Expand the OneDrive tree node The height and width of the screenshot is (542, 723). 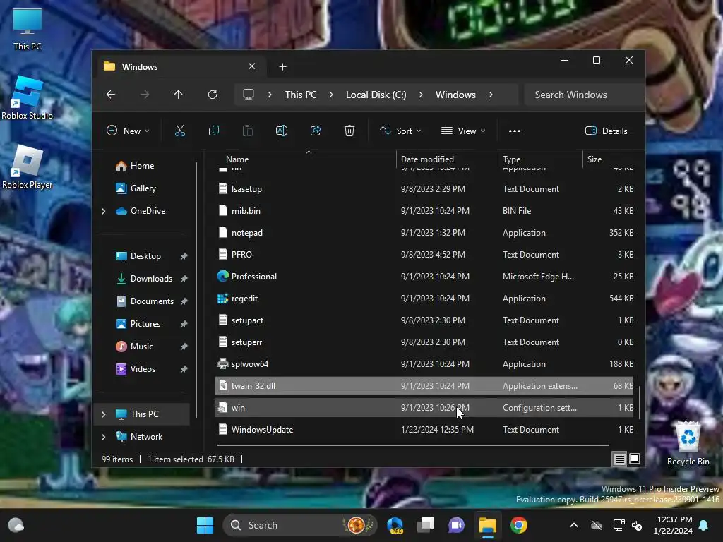(x=103, y=211)
